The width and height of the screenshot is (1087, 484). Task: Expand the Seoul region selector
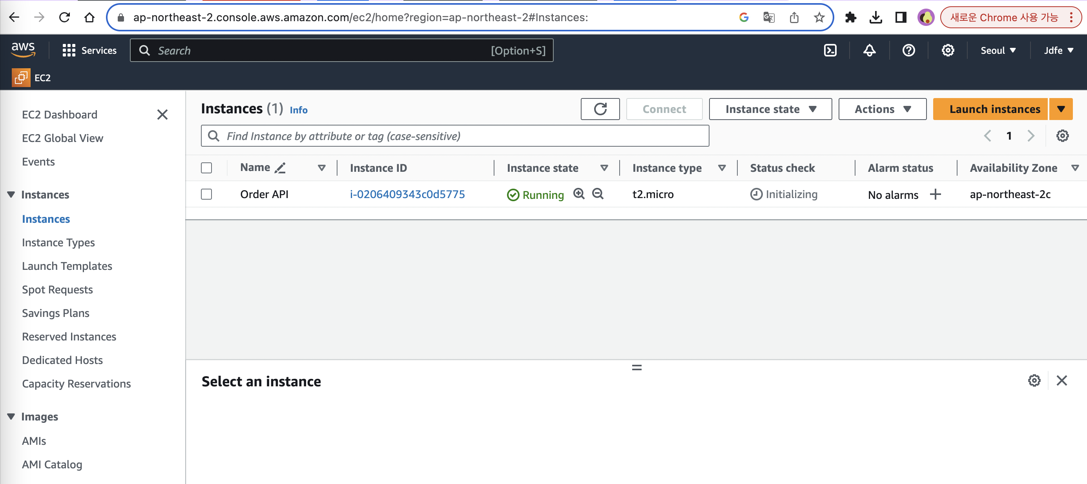(998, 51)
